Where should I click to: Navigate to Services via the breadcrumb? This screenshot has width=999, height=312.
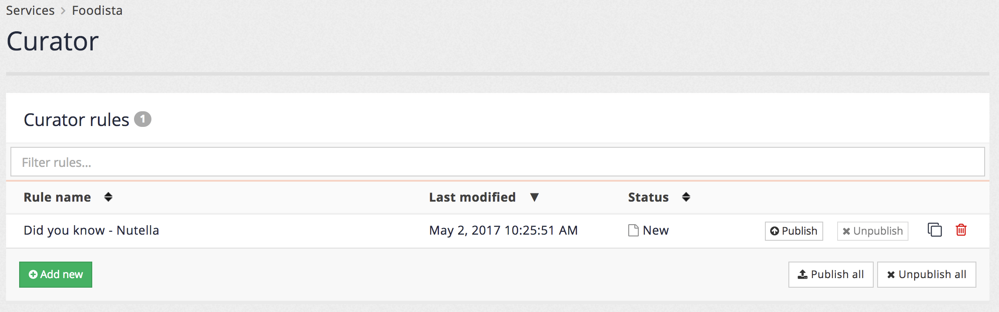[x=30, y=10]
